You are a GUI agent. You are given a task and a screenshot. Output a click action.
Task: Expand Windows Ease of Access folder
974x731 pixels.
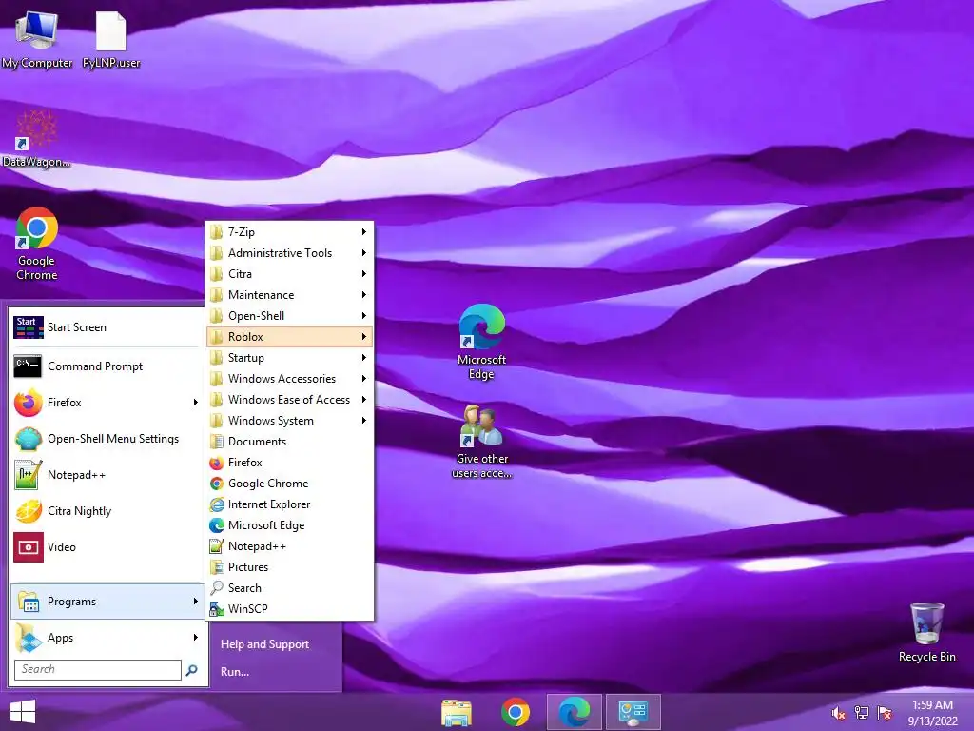[290, 400]
